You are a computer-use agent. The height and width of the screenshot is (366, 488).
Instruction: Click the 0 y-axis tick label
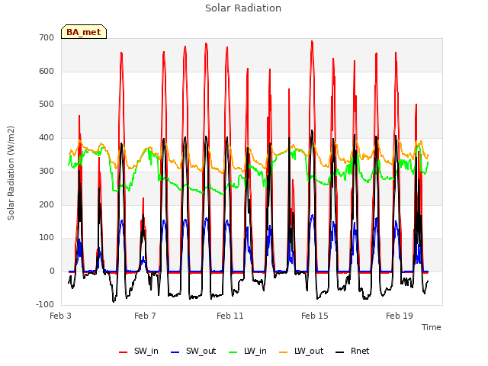click(52, 271)
